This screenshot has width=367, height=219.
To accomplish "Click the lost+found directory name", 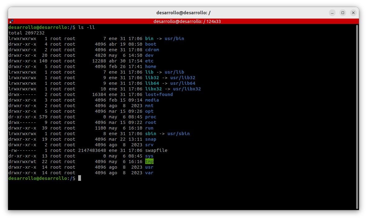I will click(x=159, y=94).
